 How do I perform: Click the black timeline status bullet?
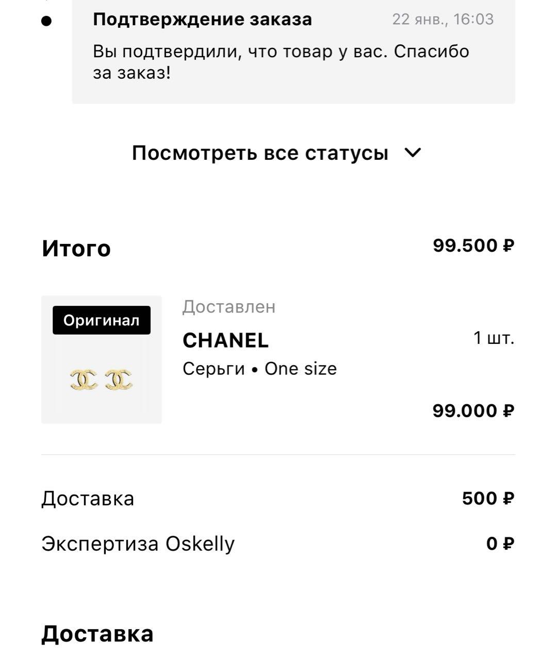pyautogui.click(x=47, y=21)
